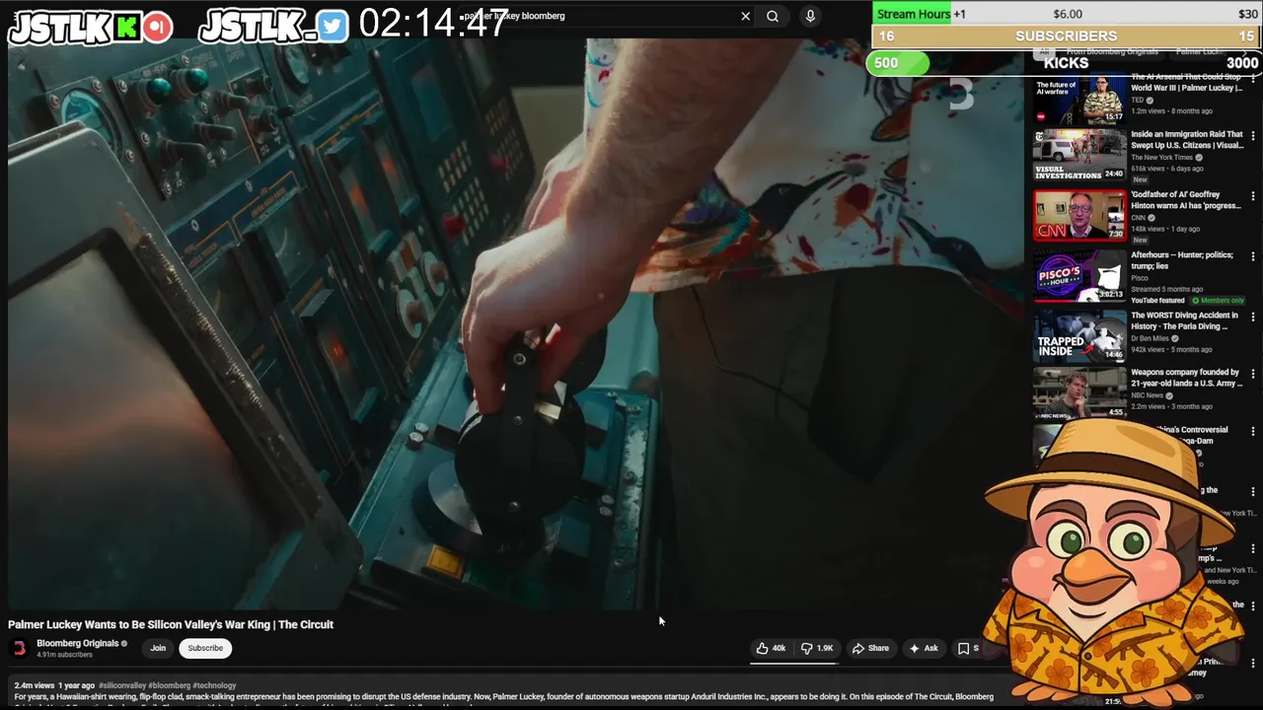The width and height of the screenshot is (1263, 710).
Task: Click the '2.4m views' text
Action: [35, 685]
